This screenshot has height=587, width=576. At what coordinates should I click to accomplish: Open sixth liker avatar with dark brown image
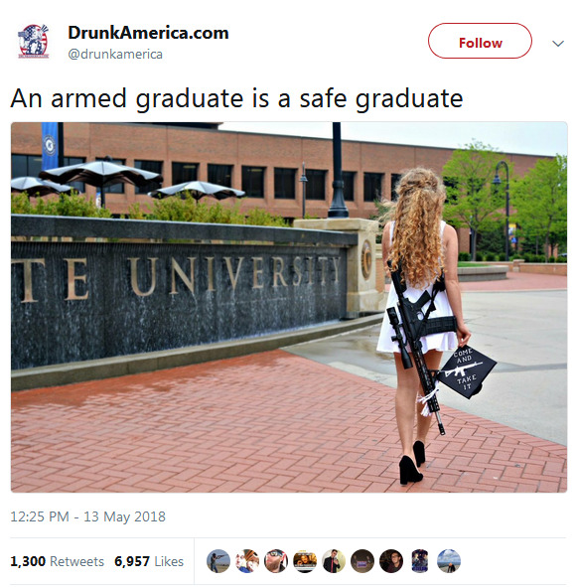(x=362, y=561)
